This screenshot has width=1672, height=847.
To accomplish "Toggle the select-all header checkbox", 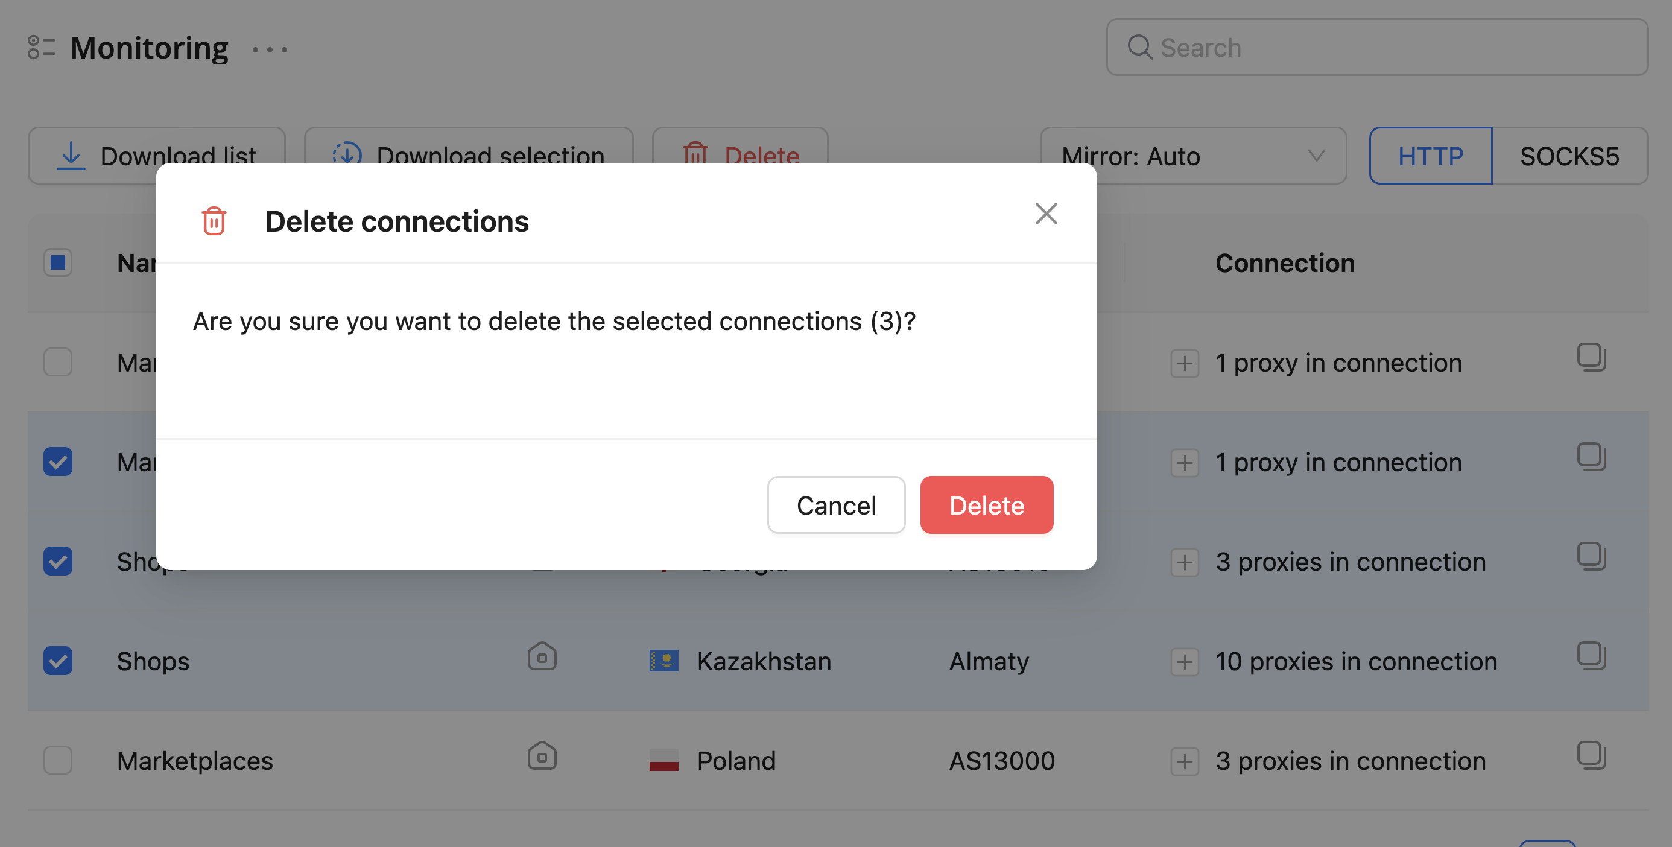I will [x=58, y=263].
